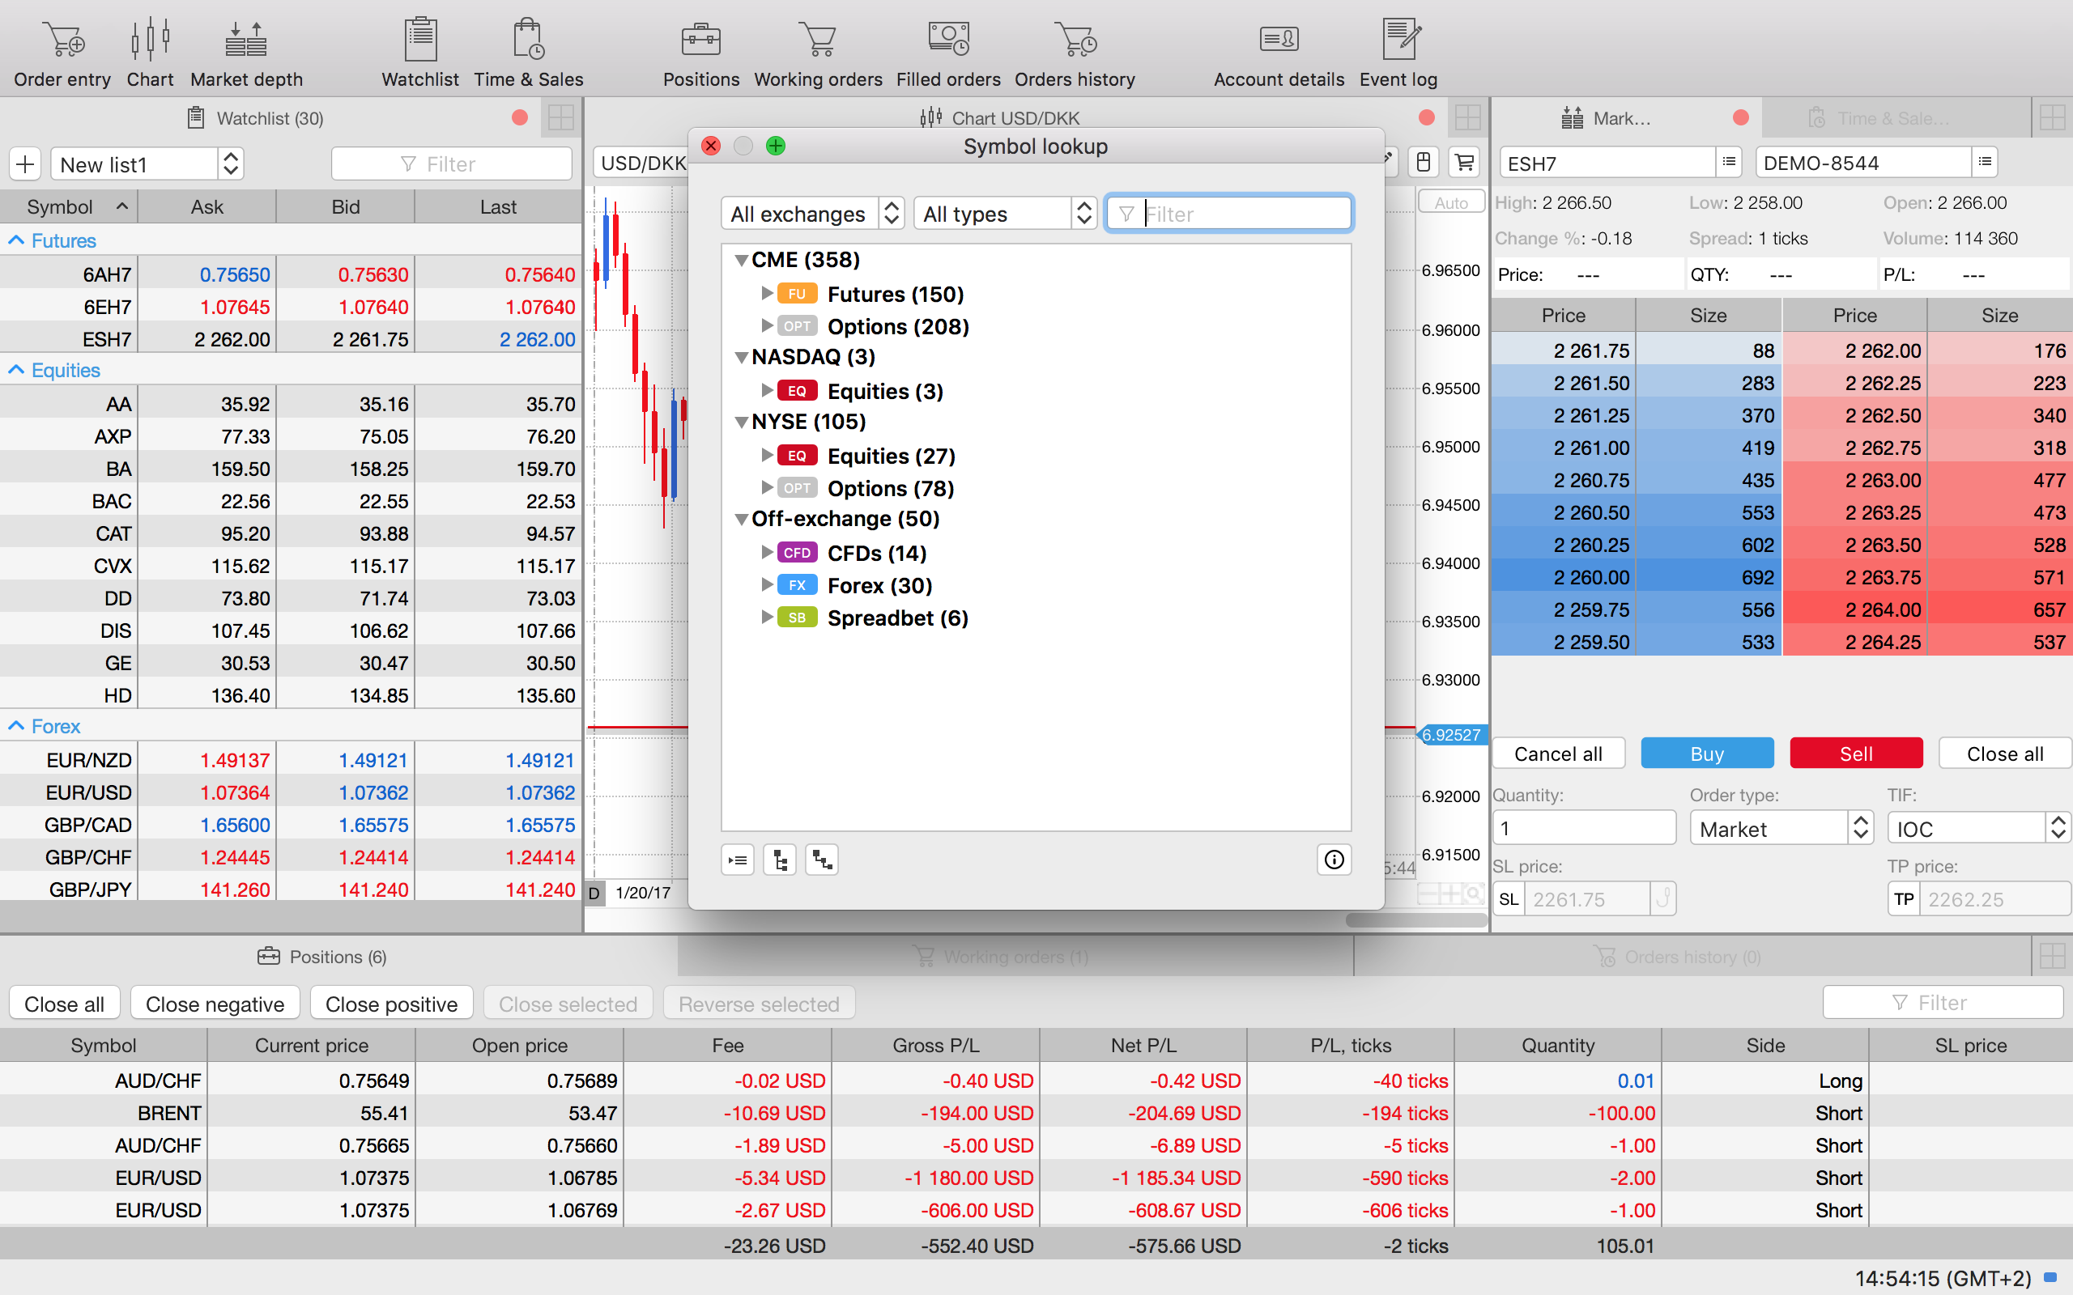Toggle the filter icon in Symbol lookup

(x=1127, y=214)
